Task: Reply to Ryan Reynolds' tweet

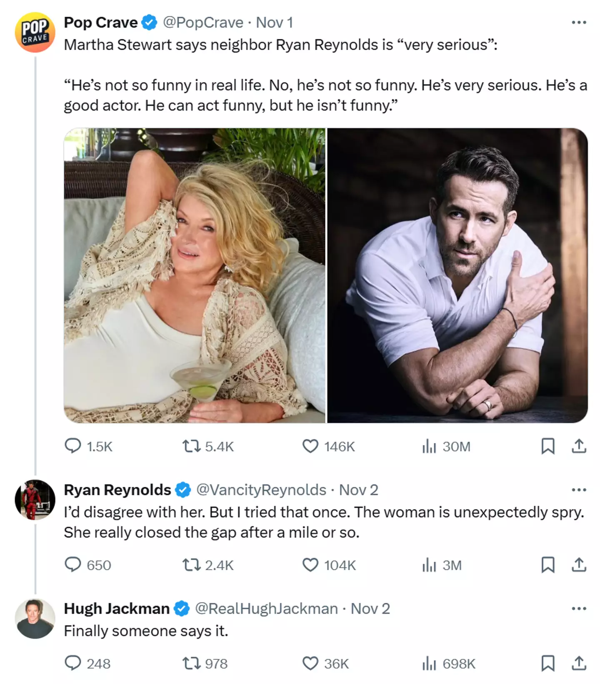Action: [73, 564]
